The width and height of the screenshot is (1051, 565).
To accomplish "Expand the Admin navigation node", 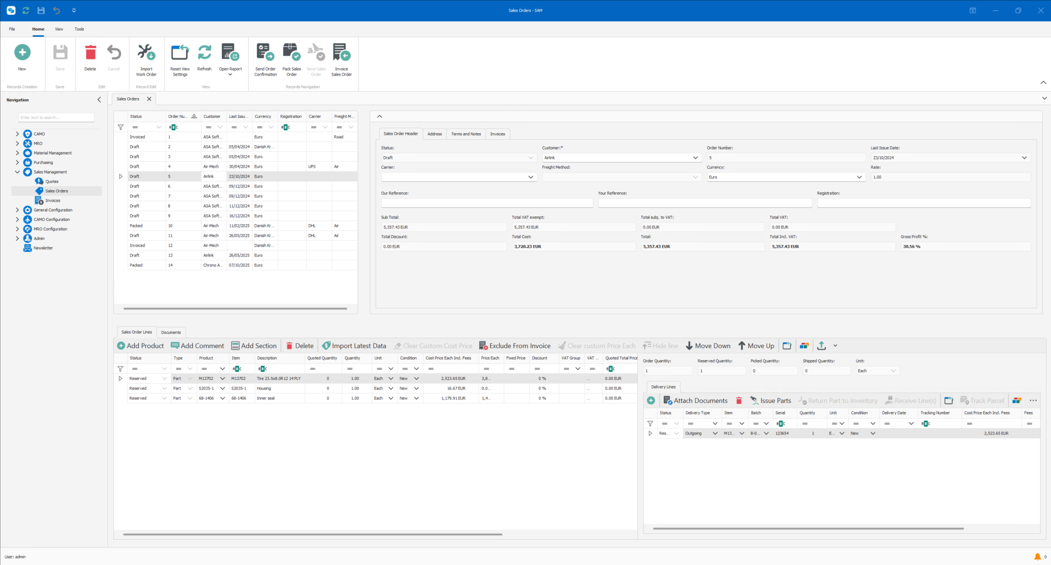I will (17, 238).
